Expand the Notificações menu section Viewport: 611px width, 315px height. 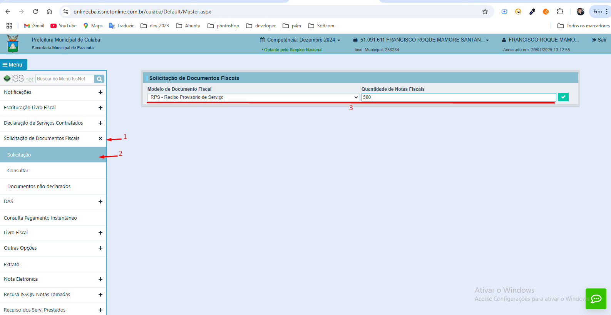(x=53, y=92)
